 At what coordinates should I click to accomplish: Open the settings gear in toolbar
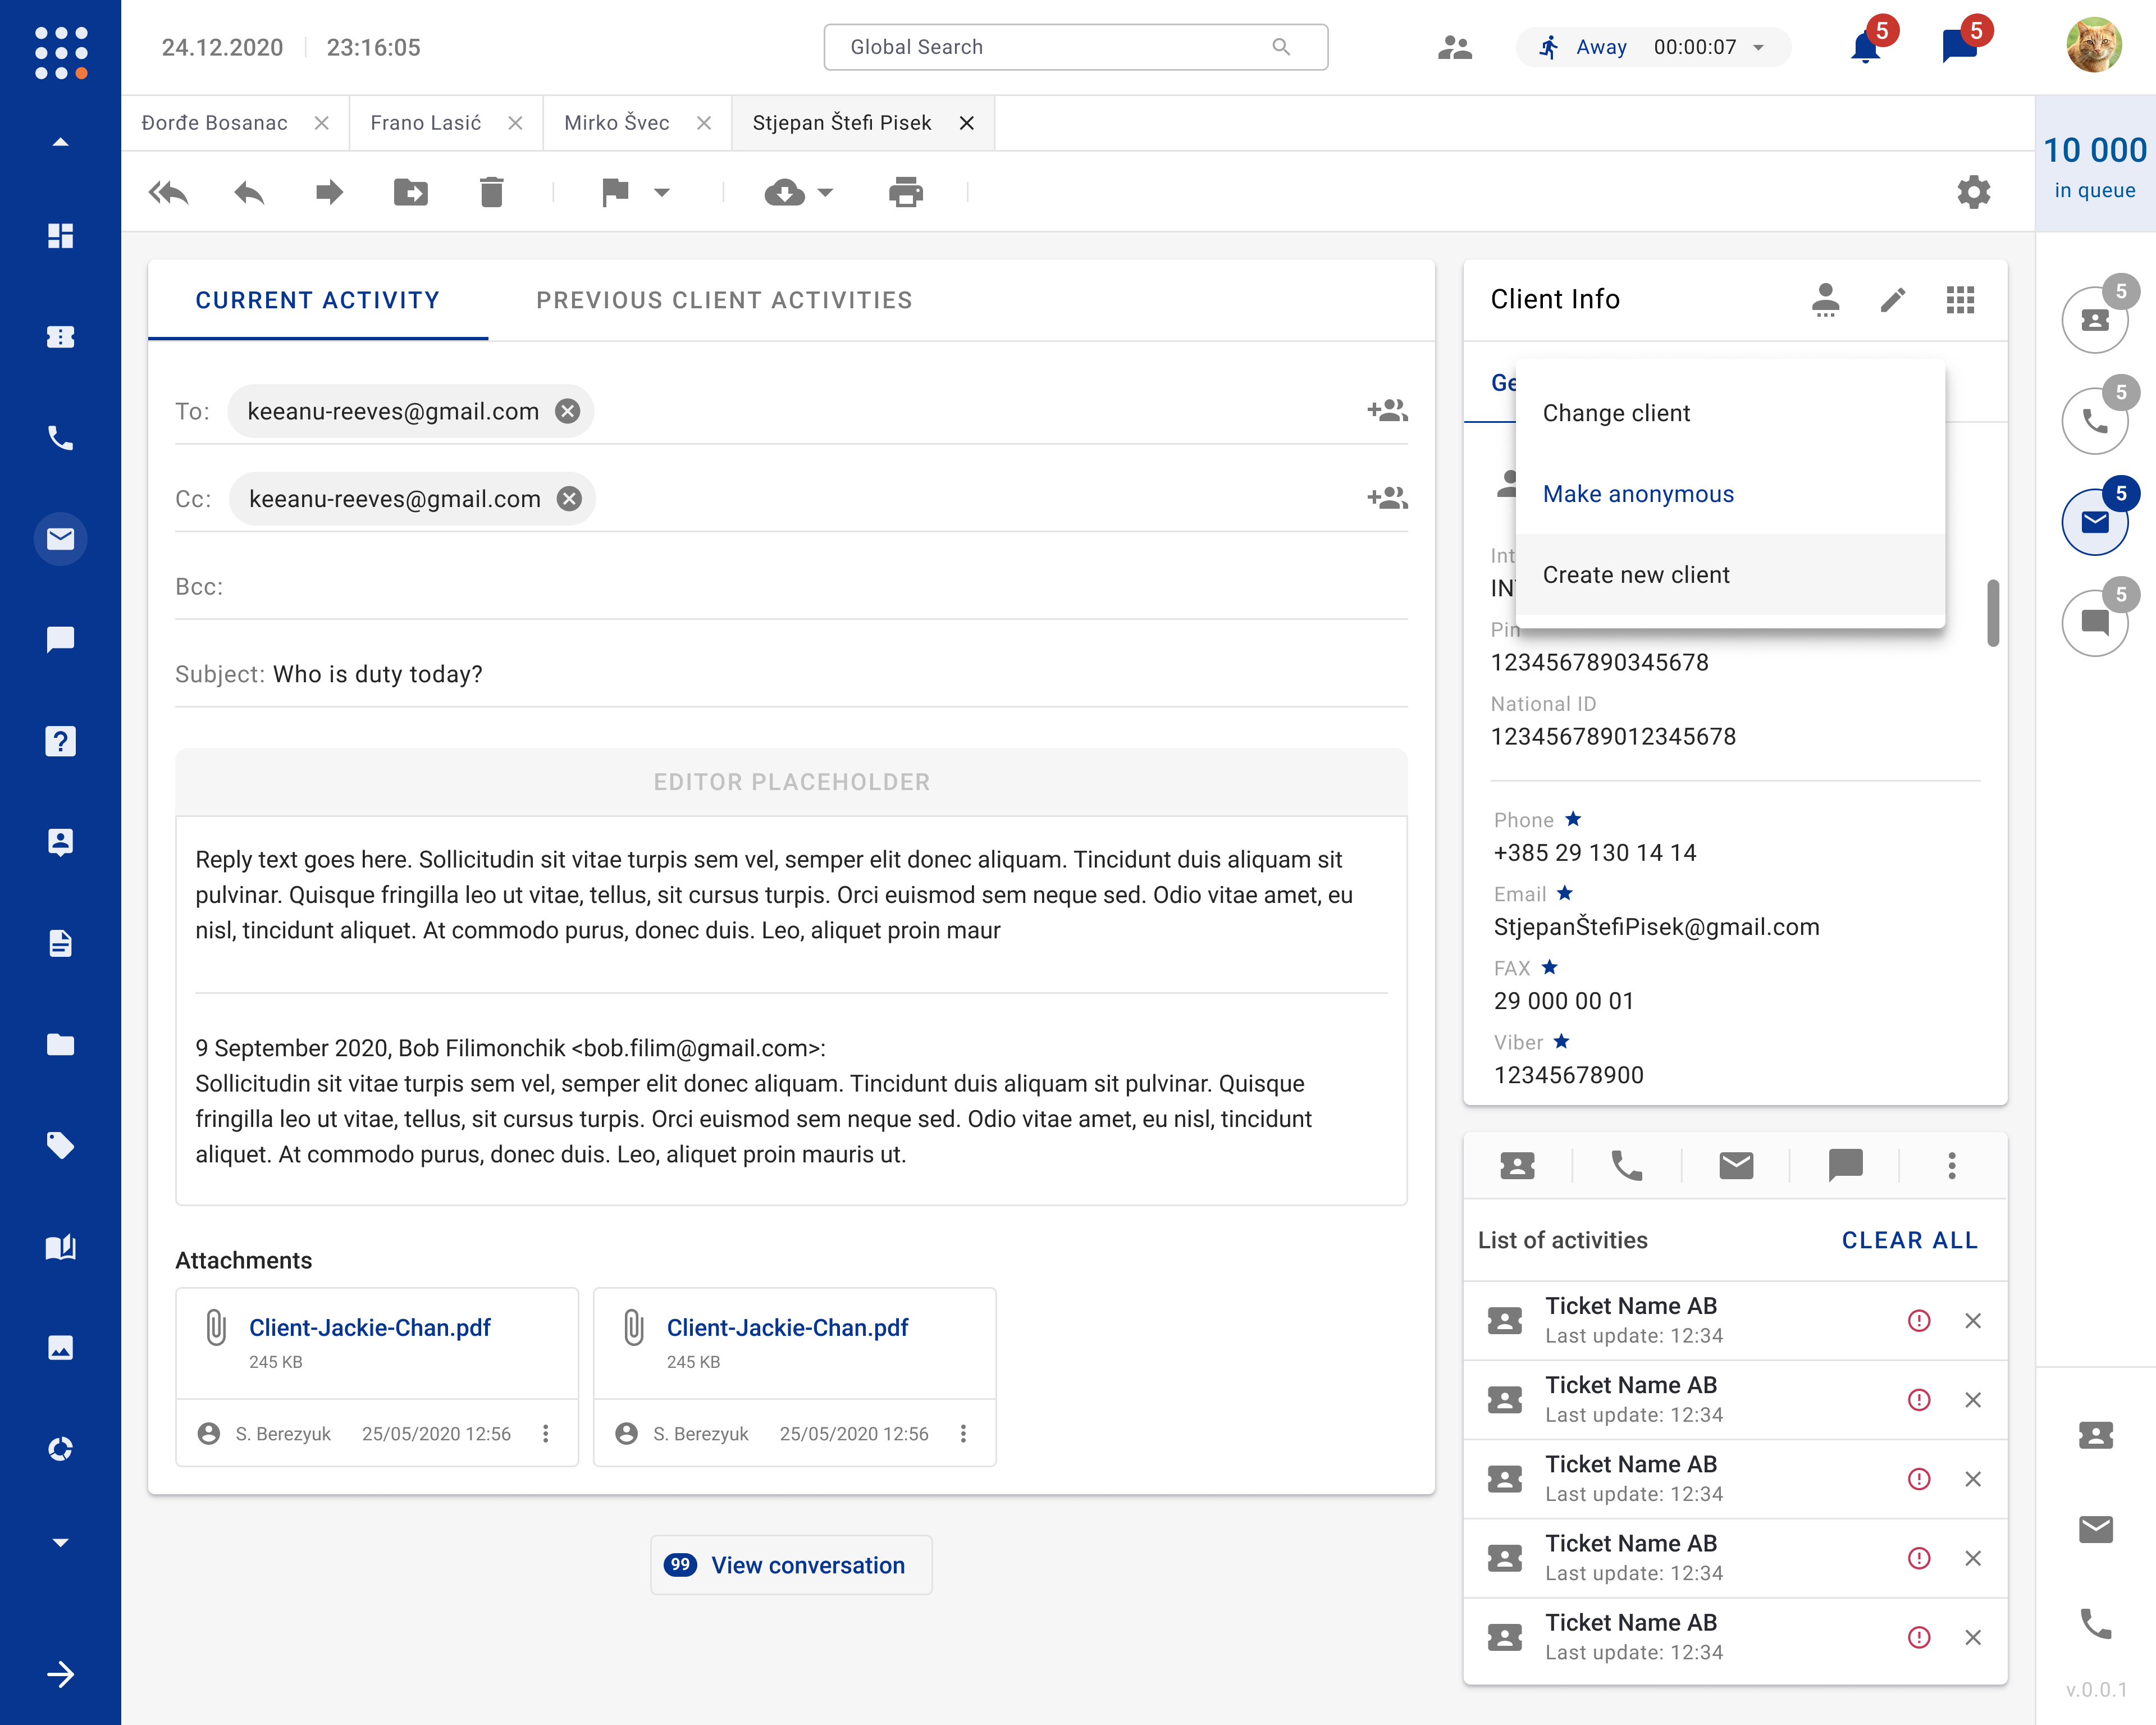pyautogui.click(x=1973, y=192)
